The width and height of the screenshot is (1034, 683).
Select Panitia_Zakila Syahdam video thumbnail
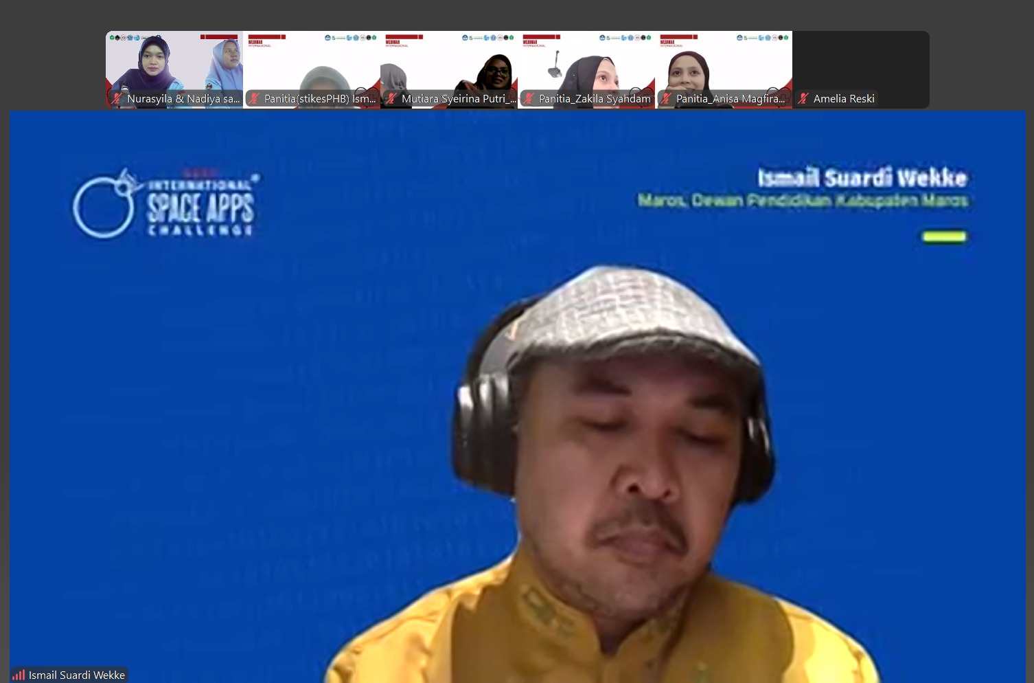[586, 69]
